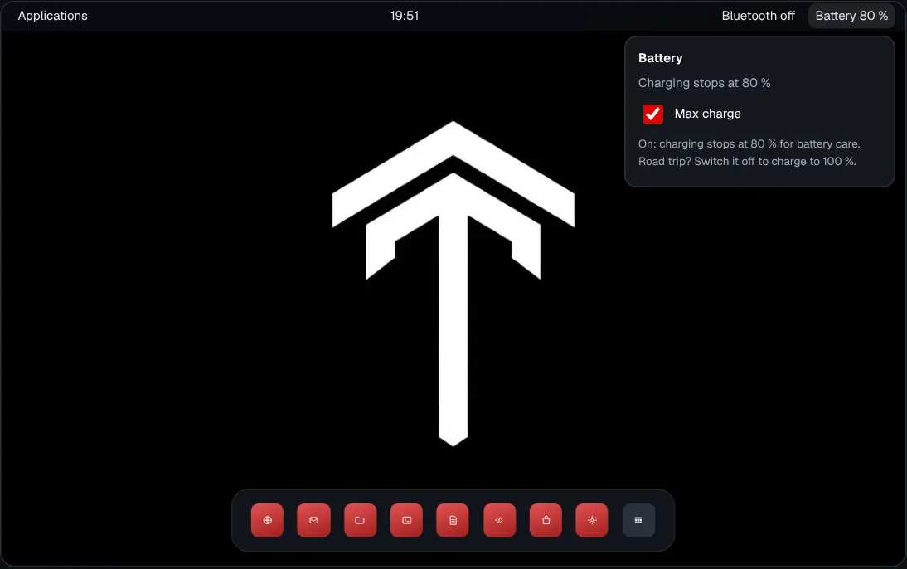Click the Battery heading in popup
Screen dimensions: 907x569
pos(660,58)
